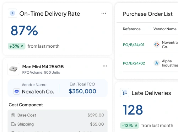
Task: Click the 128 late deliveries value
Action: pyautogui.click(x=133, y=110)
